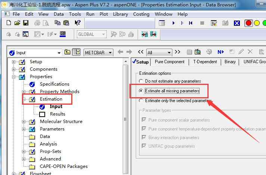Click the red circle status icon
The image size is (266, 175).
pos(248,23)
